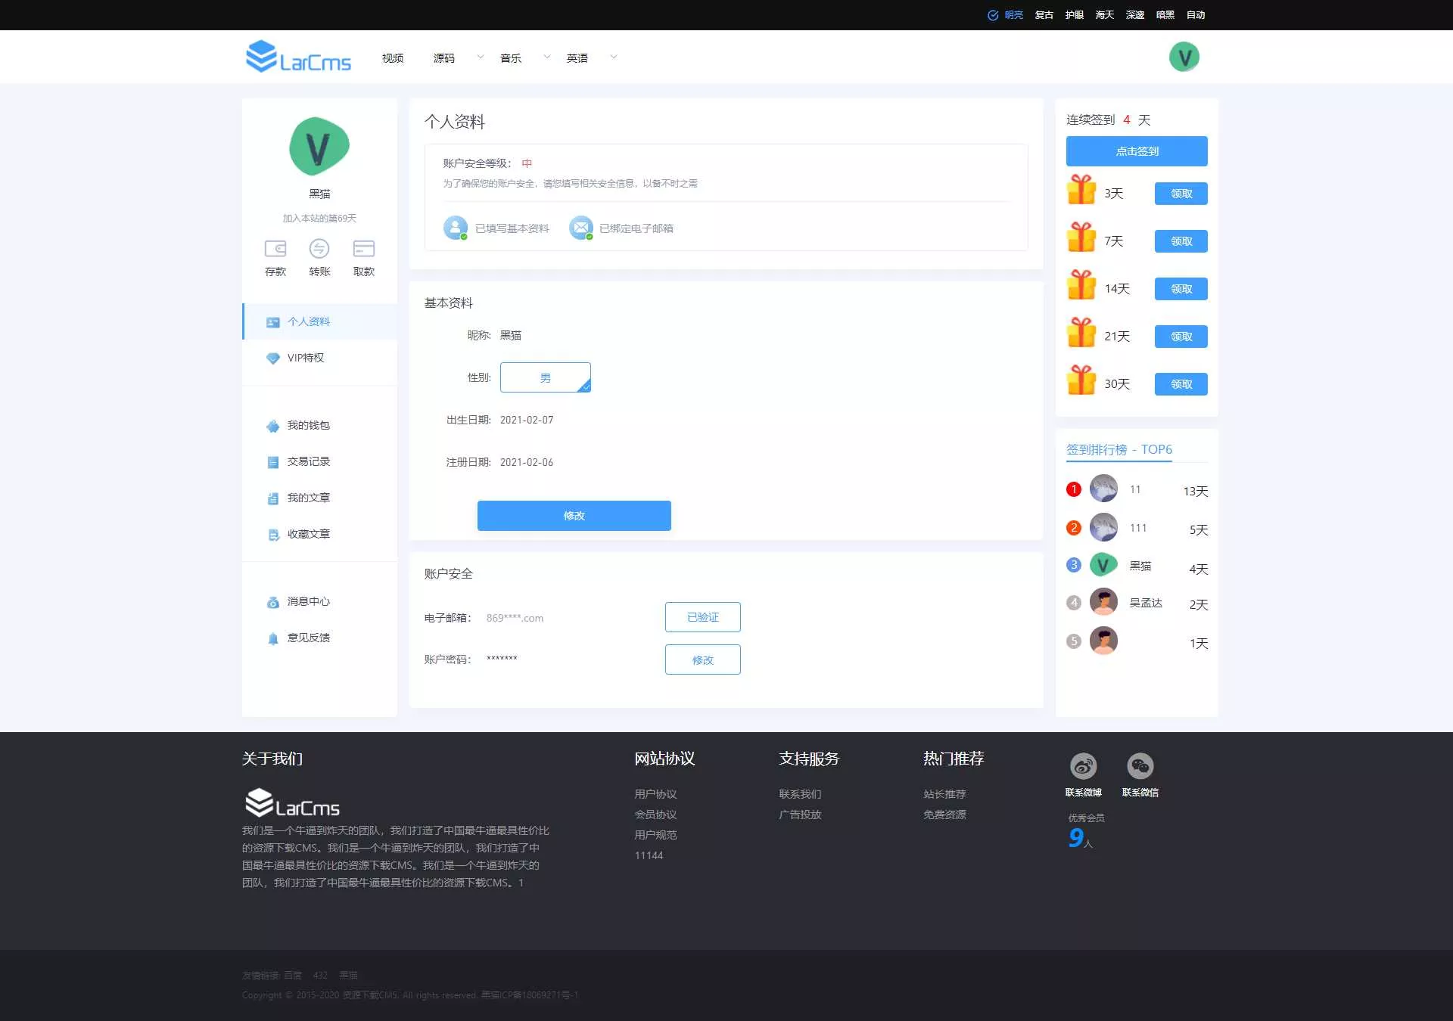The image size is (1453, 1021).
Task: Switch to 复古 retro theme
Action: (x=1044, y=15)
